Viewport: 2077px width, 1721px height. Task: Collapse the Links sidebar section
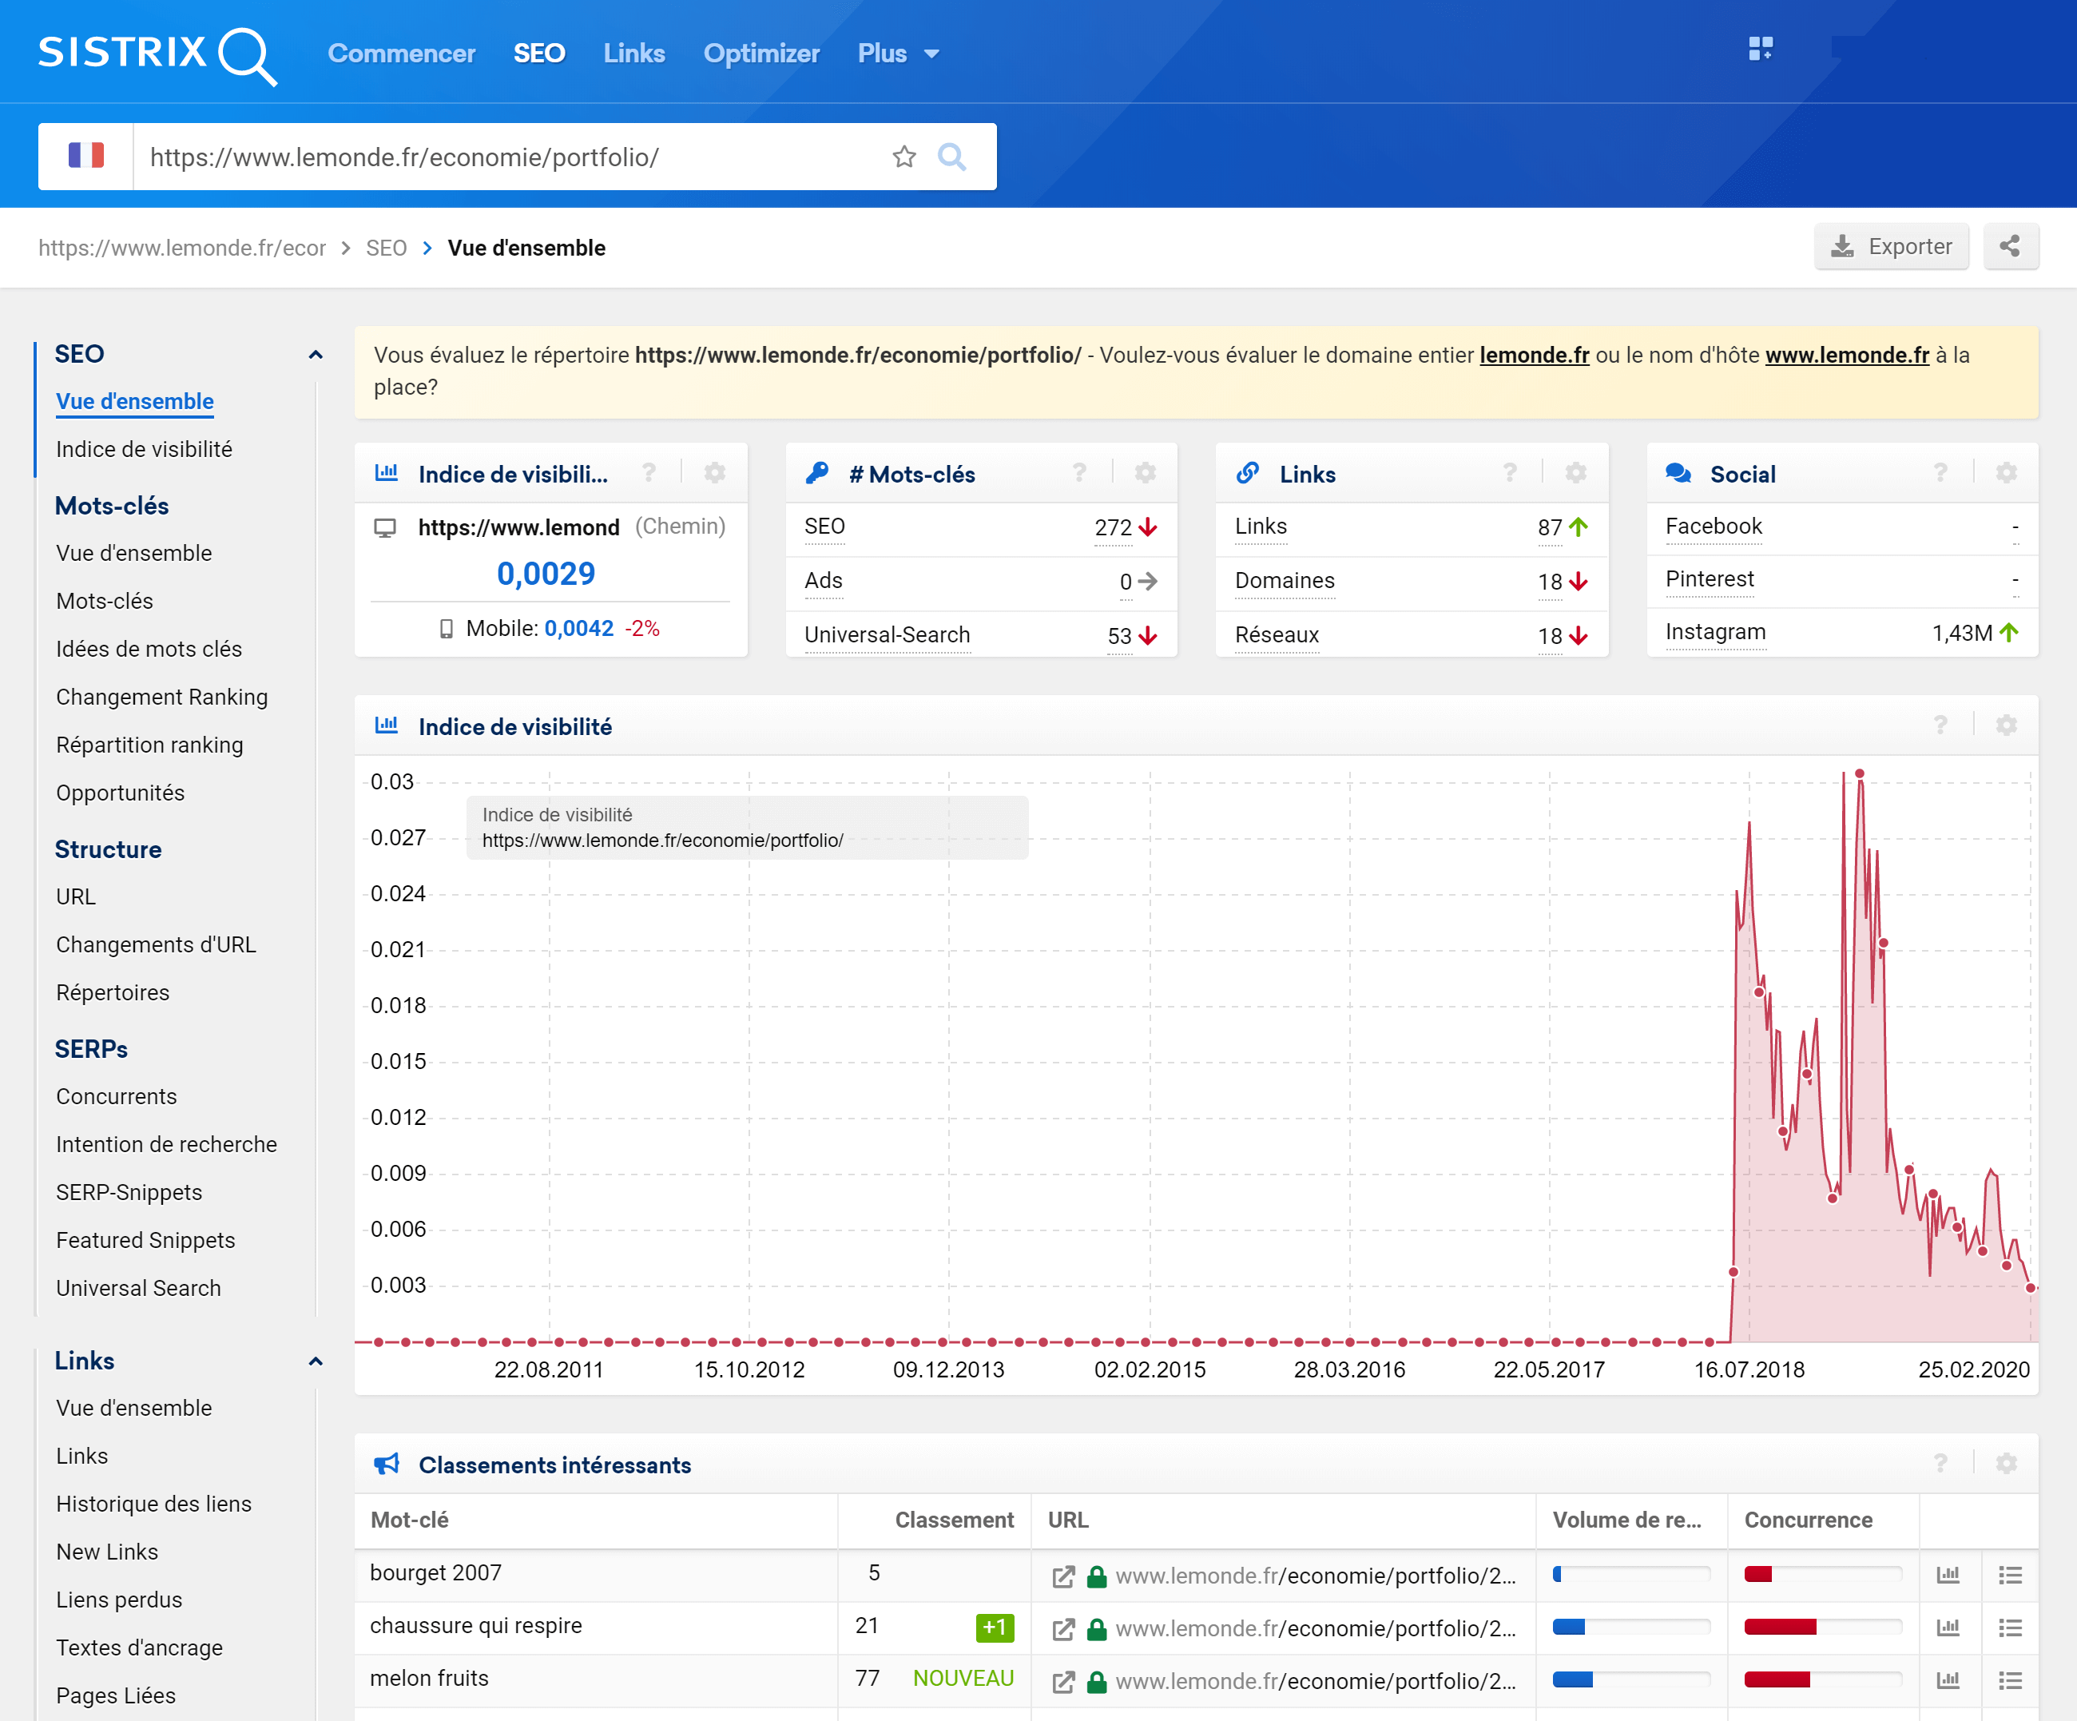pyautogui.click(x=316, y=1361)
